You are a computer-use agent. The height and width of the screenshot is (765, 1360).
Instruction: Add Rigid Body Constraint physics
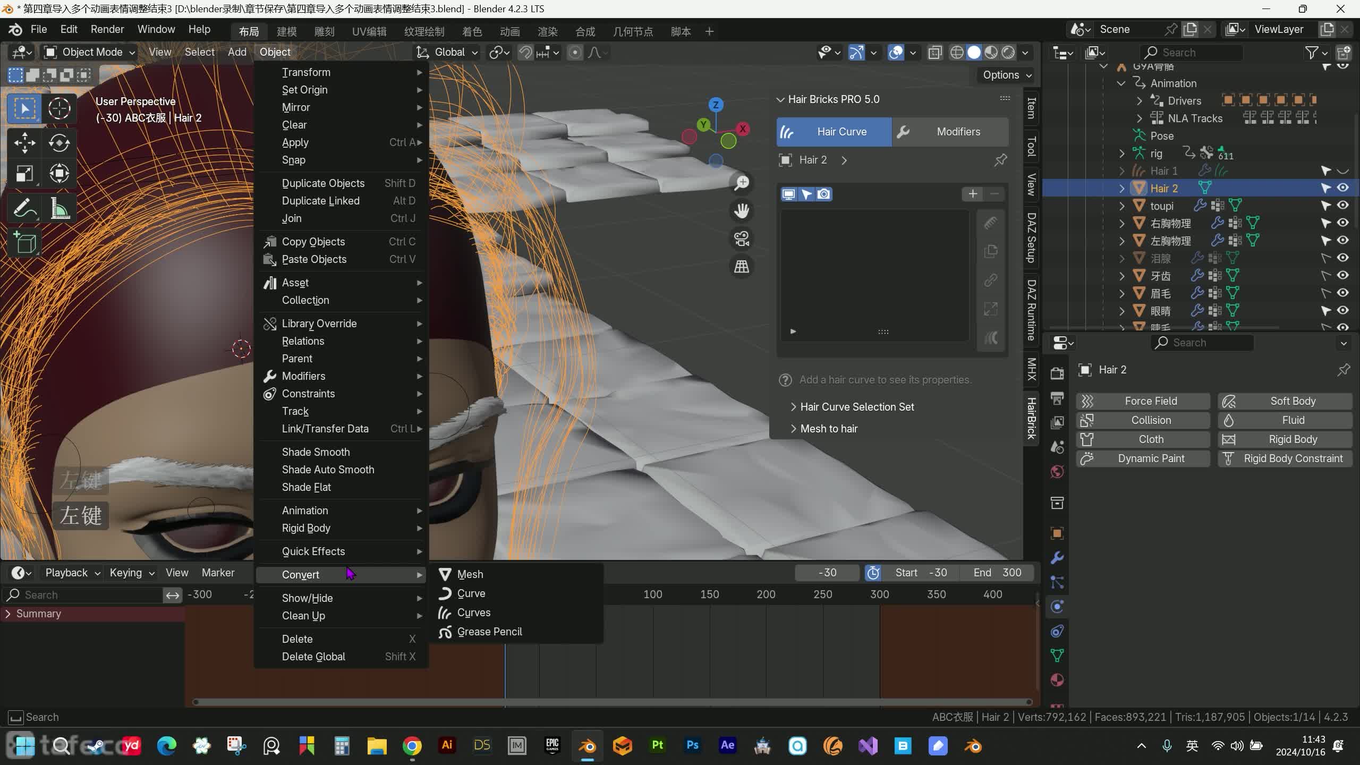1285,458
